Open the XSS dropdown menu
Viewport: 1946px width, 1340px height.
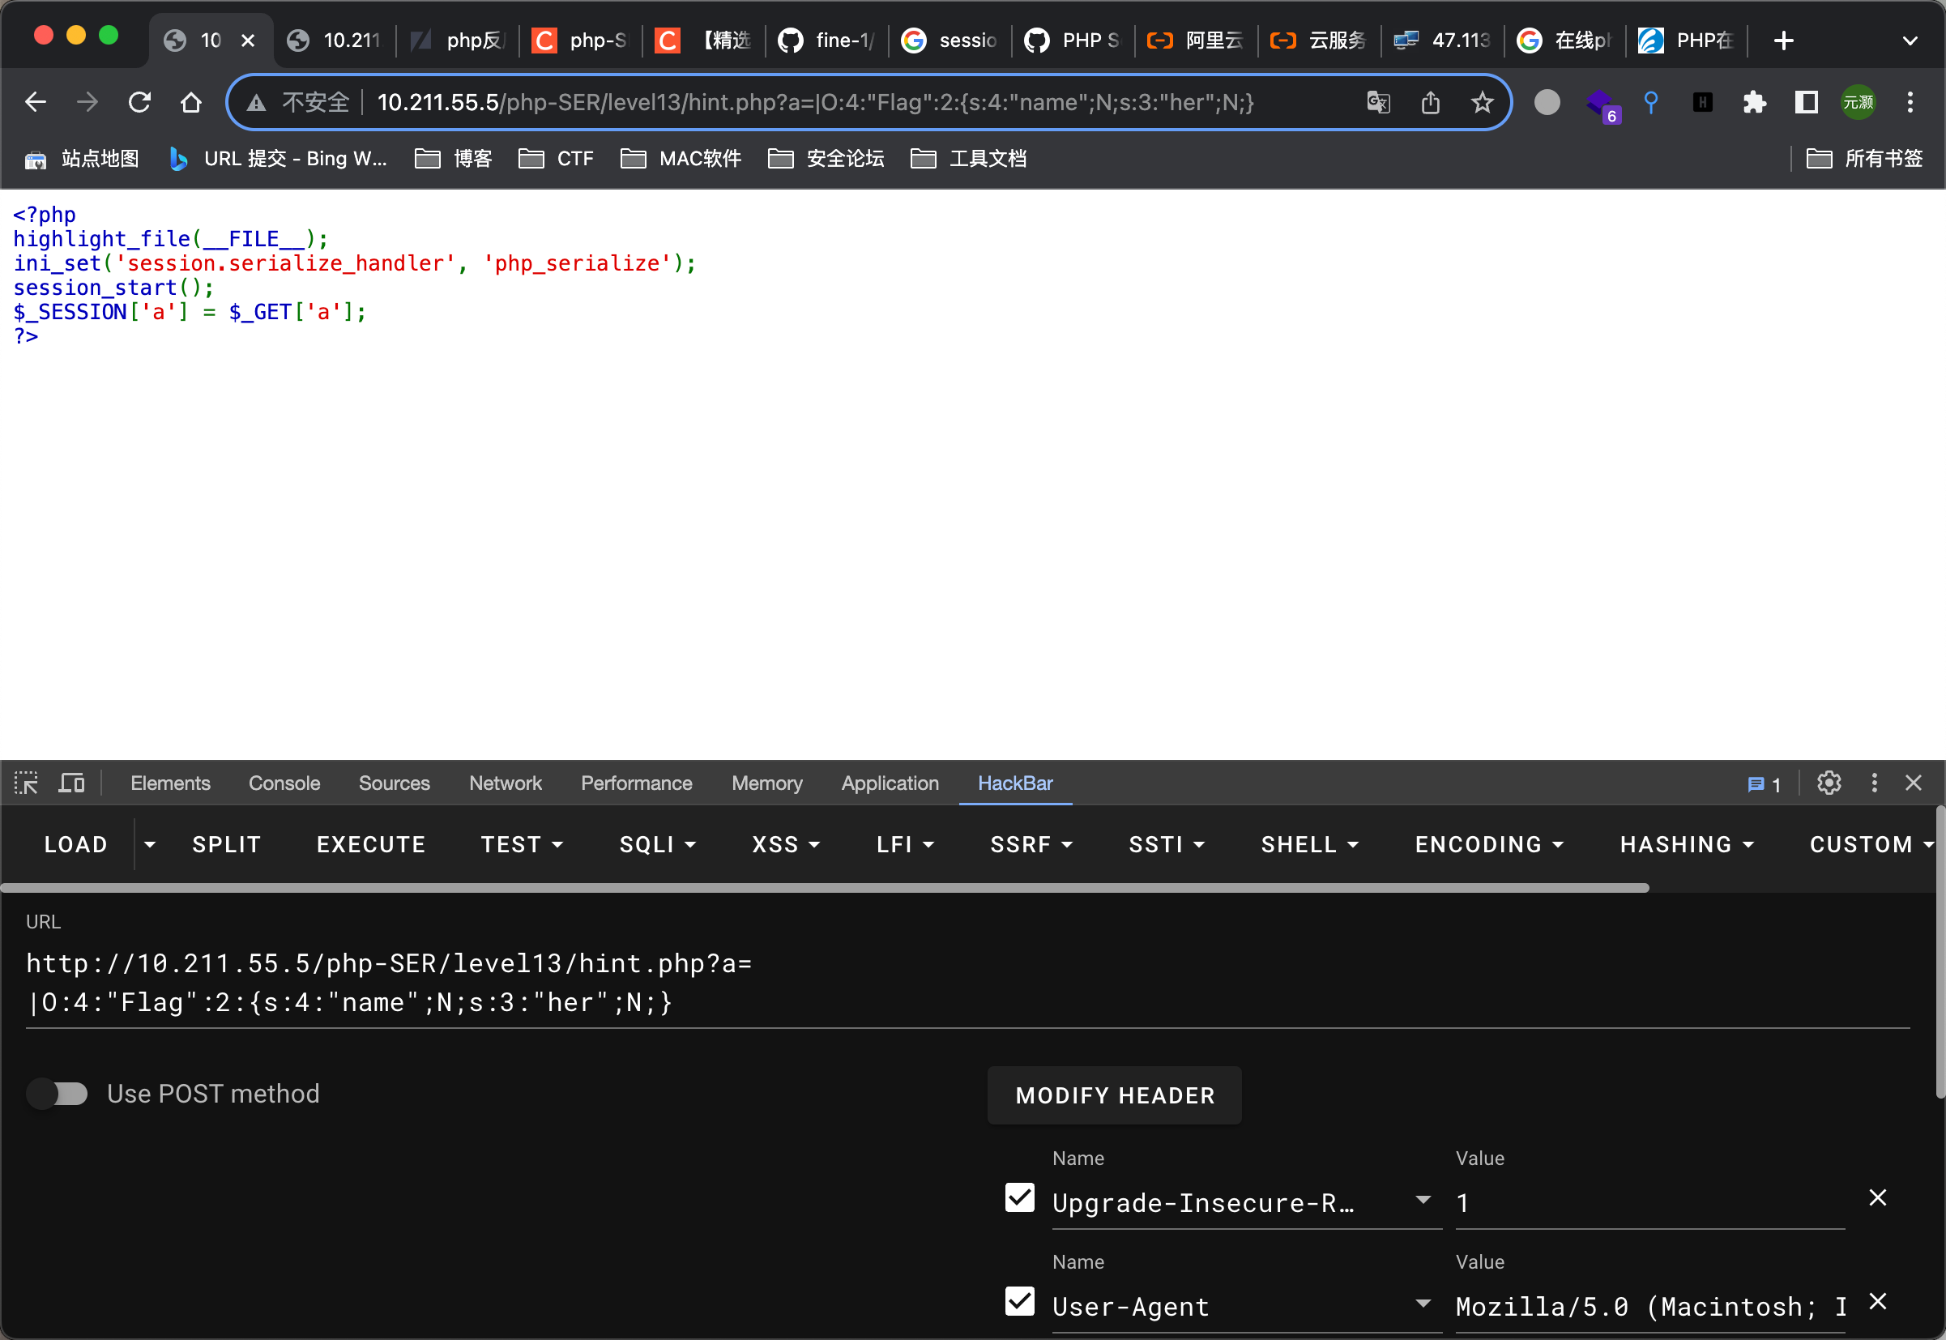786,845
